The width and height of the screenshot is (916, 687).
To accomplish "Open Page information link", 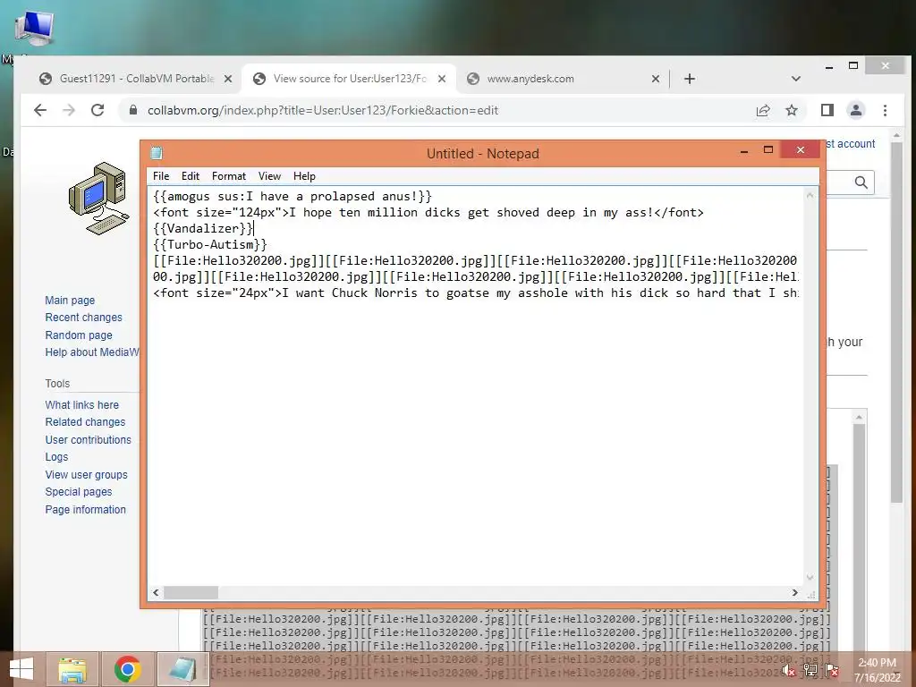I will (x=85, y=509).
